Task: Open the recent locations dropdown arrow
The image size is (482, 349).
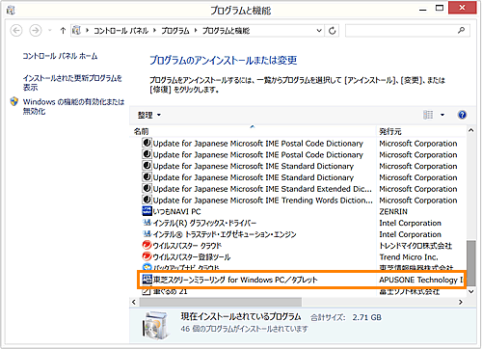Action: 49,31
